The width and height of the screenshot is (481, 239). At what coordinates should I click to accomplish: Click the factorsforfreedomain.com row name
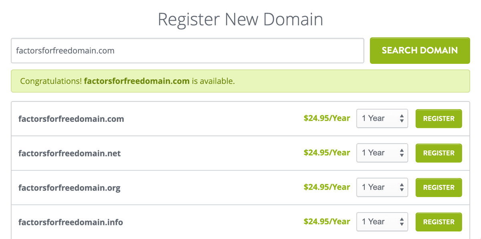71,119
